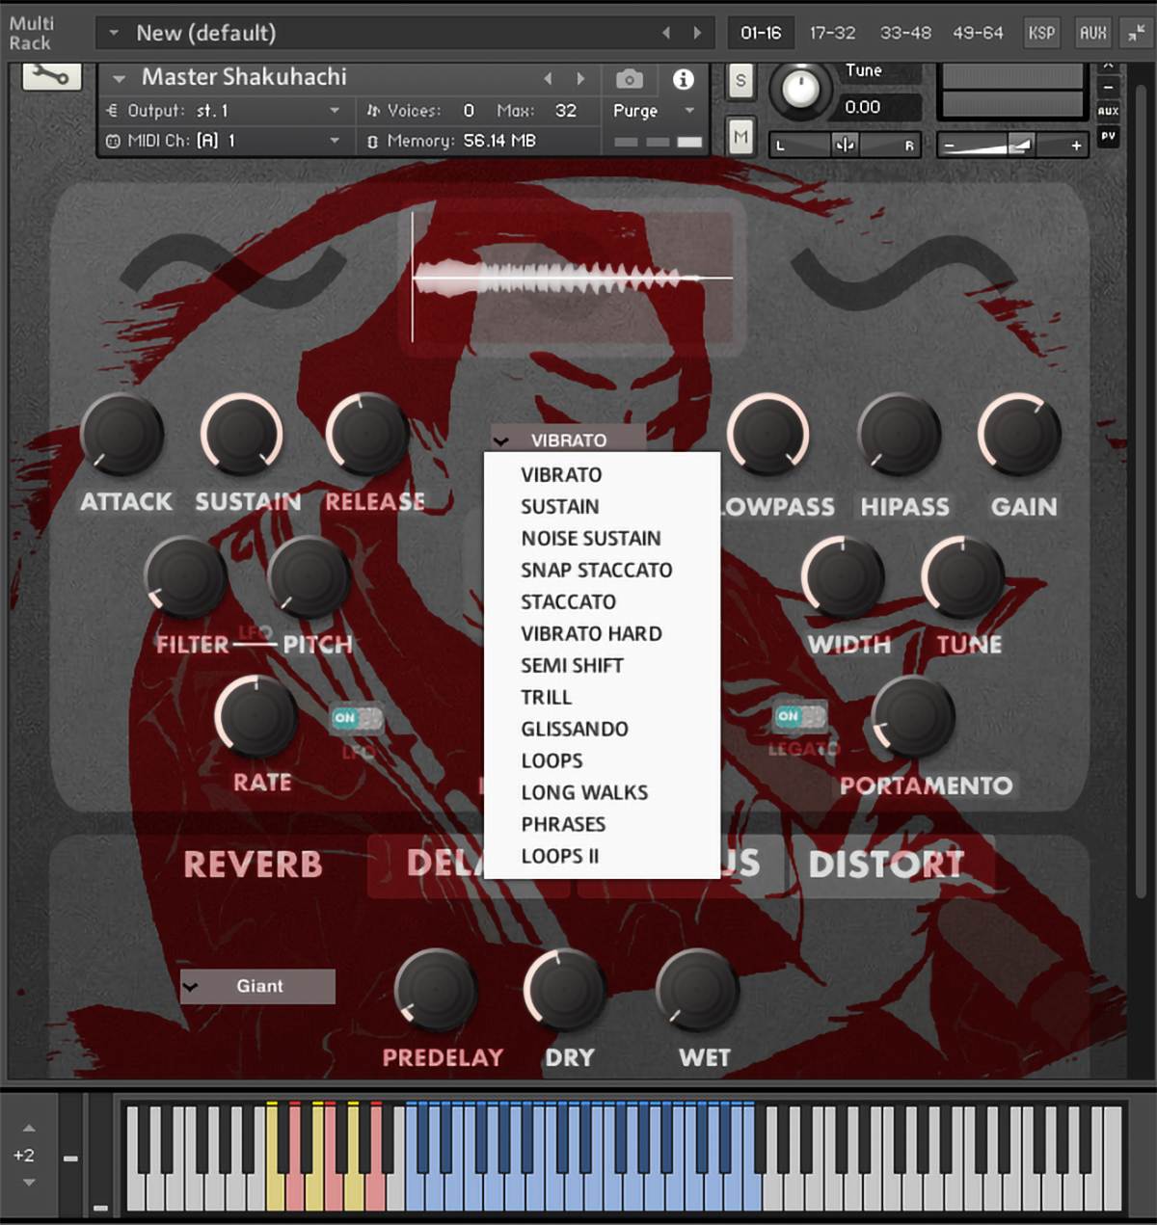Click the HIPASS knob
Image resolution: width=1157 pixels, height=1225 pixels.
900,435
